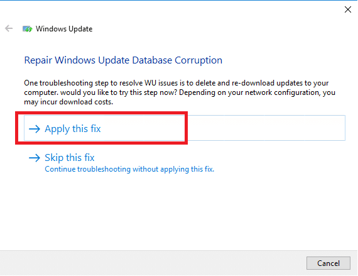Choose Apply this fix

(x=185, y=128)
